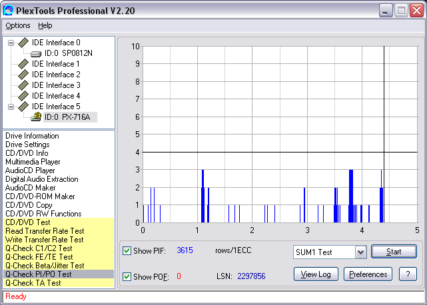Close the PlexTools Professional window
Image resolution: width=427 pixels, height=305 pixels.
click(x=416, y=11)
